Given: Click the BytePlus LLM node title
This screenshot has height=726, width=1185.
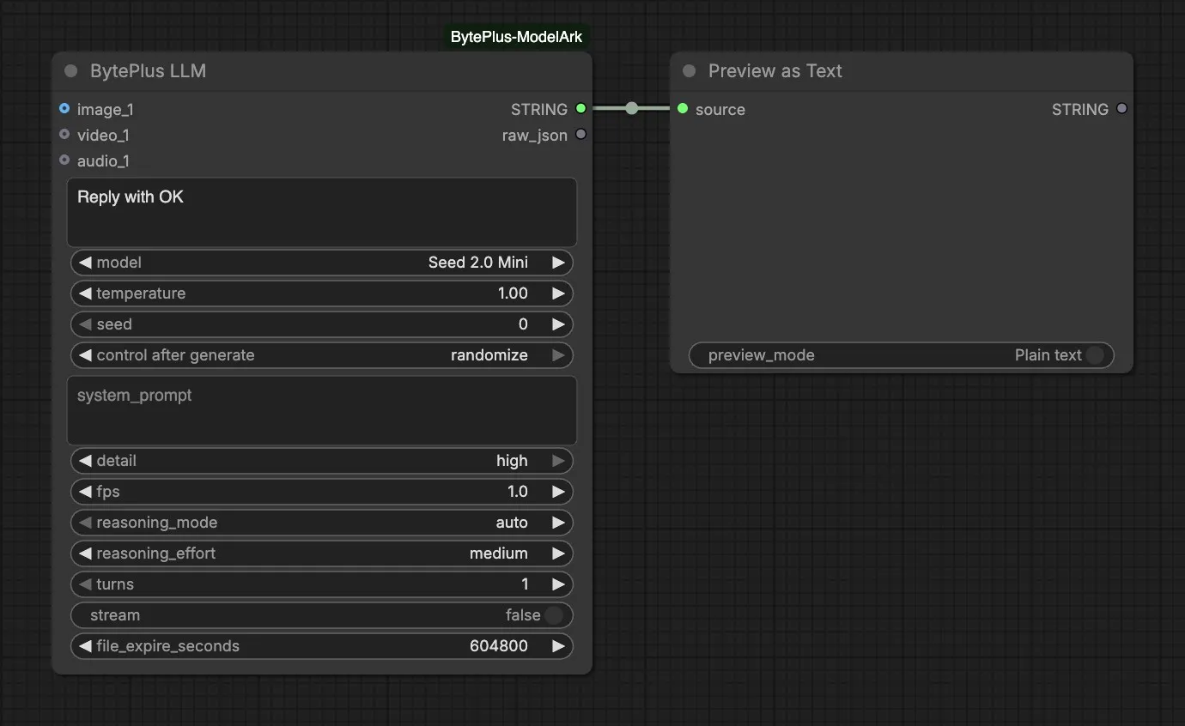Looking at the screenshot, I should [148, 71].
